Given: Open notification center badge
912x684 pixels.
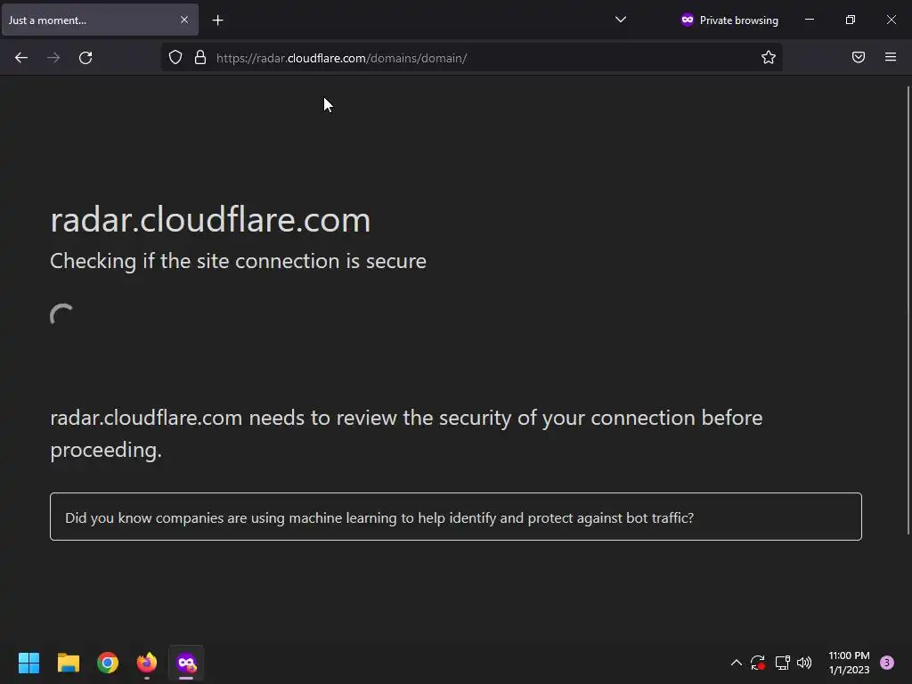Looking at the screenshot, I should (887, 663).
